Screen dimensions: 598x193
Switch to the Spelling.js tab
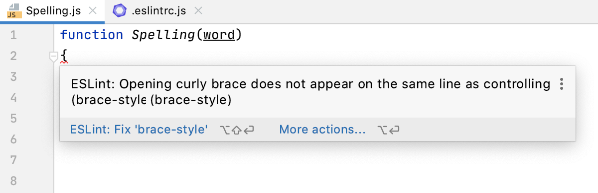click(x=52, y=11)
